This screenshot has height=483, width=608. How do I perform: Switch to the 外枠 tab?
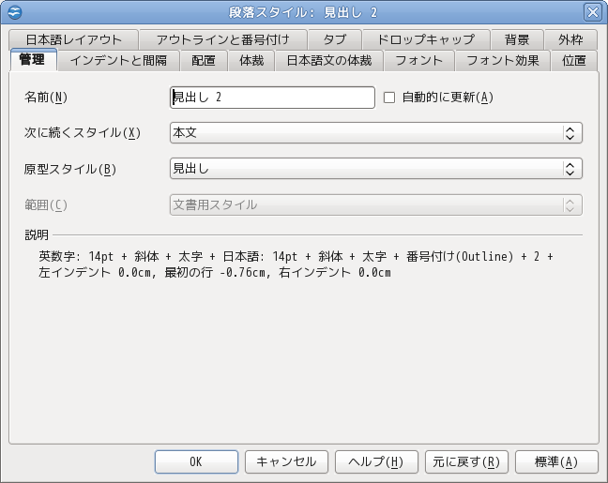(x=570, y=39)
